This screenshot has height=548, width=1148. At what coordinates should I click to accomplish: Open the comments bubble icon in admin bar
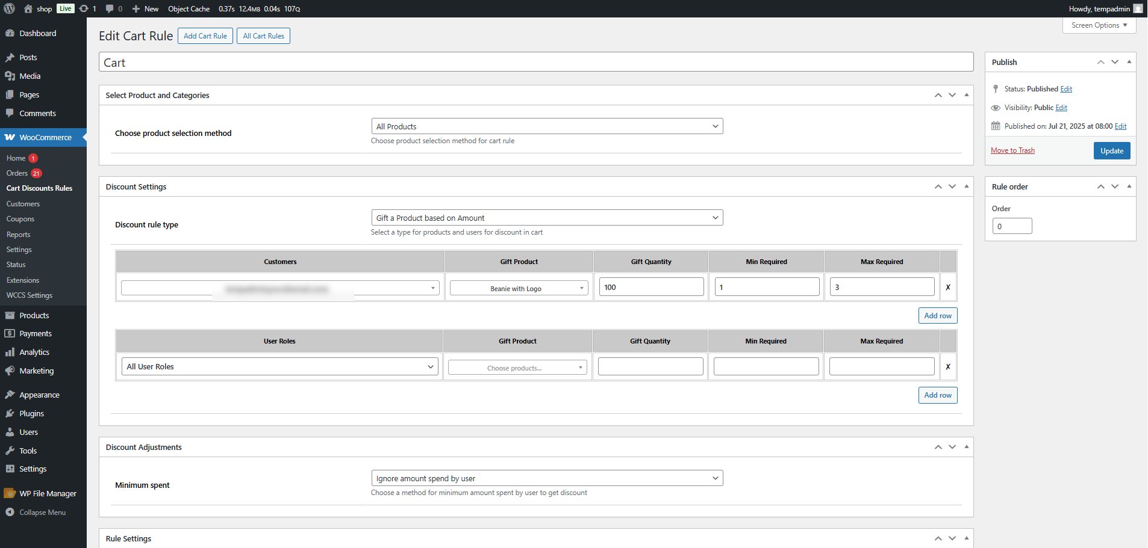point(110,8)
